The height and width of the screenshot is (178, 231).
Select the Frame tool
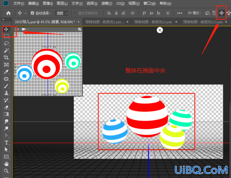pyautogui.click(x=6, y=65)
